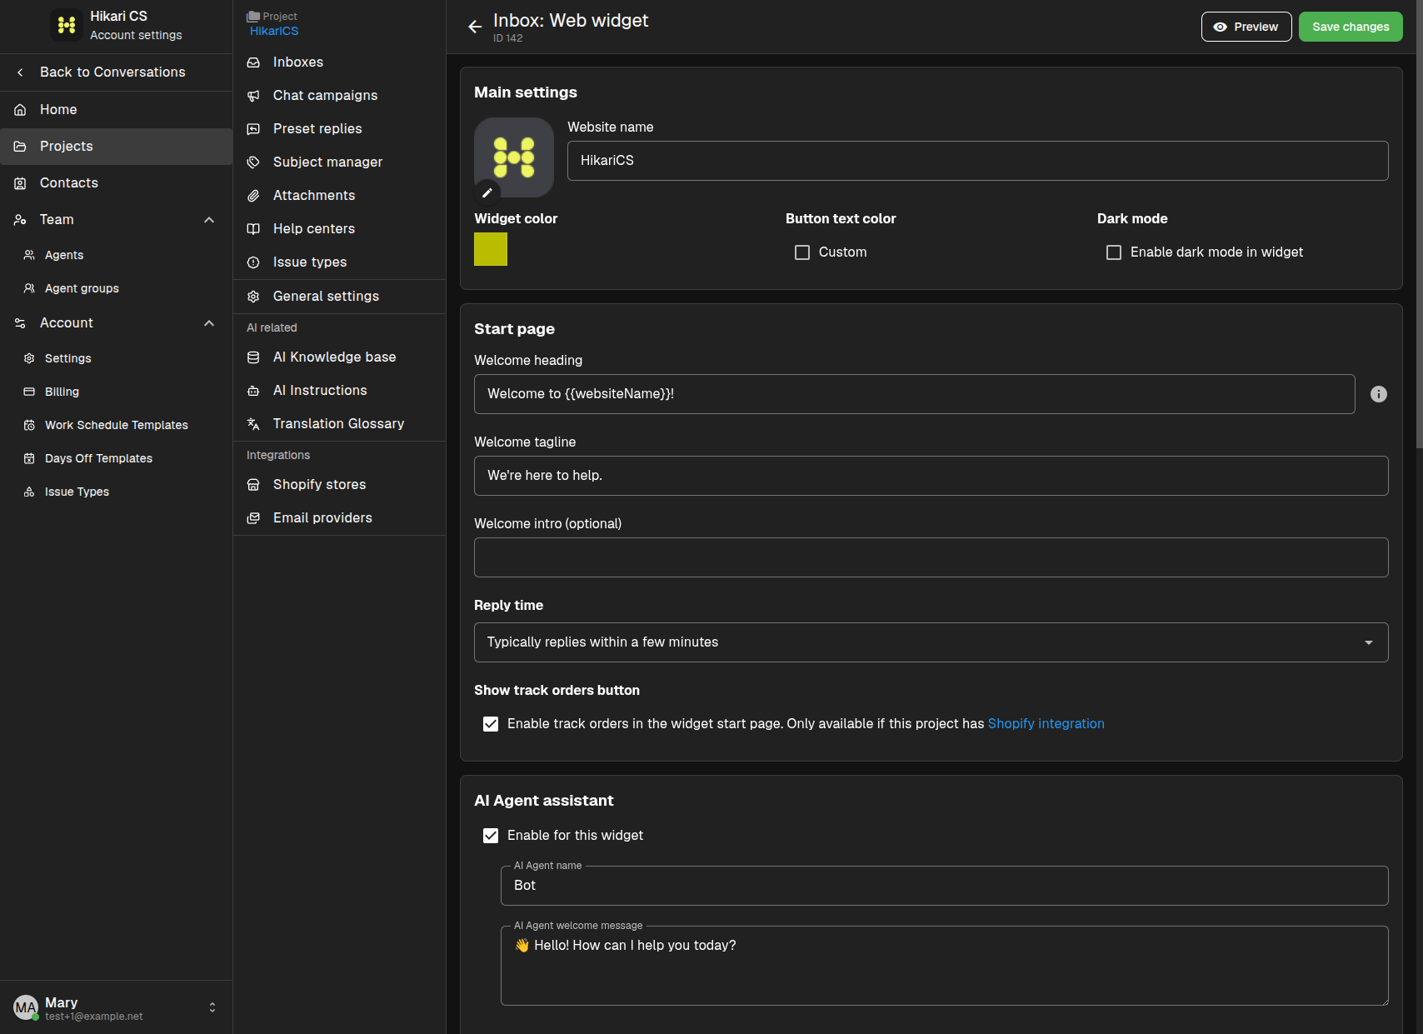Click the Subject manager tag icon
The image size is (1423, 1034).
[x=253, y=162]
